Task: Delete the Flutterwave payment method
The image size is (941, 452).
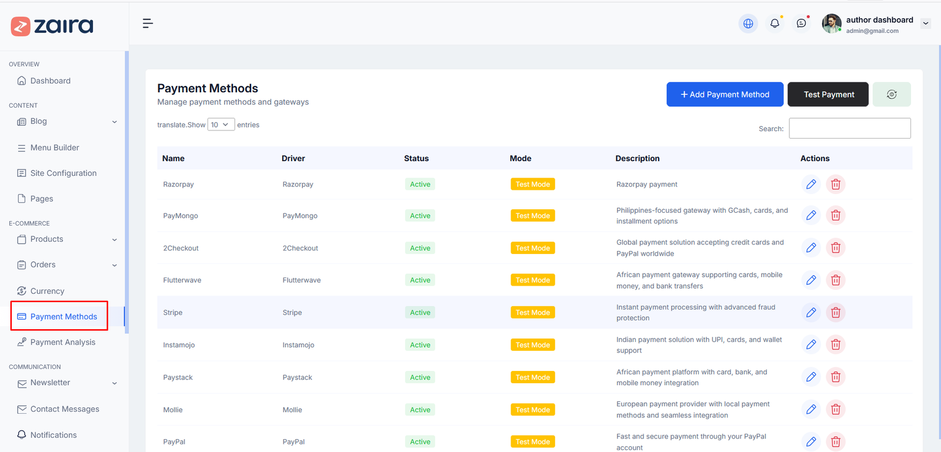Action: tap(835, 280)
